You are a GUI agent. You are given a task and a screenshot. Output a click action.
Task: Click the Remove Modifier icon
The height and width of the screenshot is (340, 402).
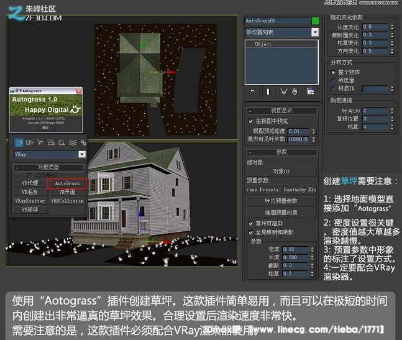tap(295, 91)
